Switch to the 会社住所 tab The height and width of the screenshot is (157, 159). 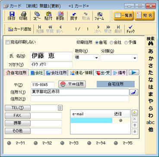[56, 73]
